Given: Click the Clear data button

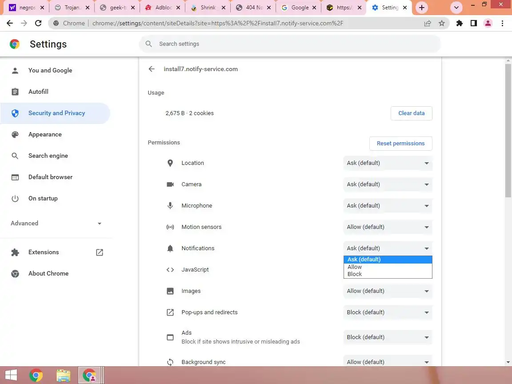Looking at the screenshot, I should pos(412,113).
